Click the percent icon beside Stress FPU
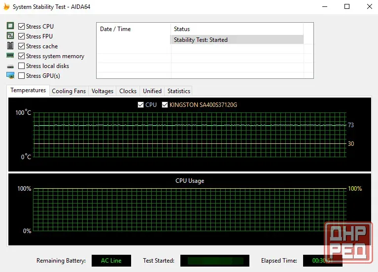 coord(10,35)
